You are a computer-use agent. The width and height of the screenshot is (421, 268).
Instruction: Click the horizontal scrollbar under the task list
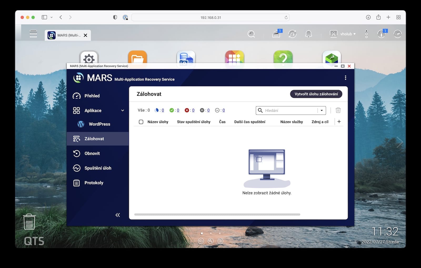[217, 215]
